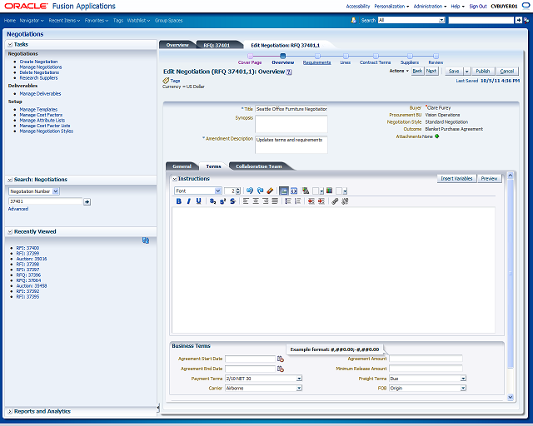The height and width of the screenshot is (426, 533).
Task: Open Negotiation Number search-type dropdown
Action: click(x=56, y=191)
